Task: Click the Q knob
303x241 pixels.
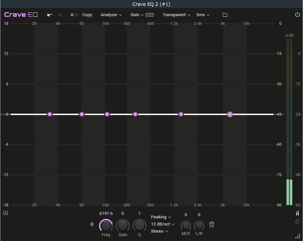Action: (x=140, y=225)
